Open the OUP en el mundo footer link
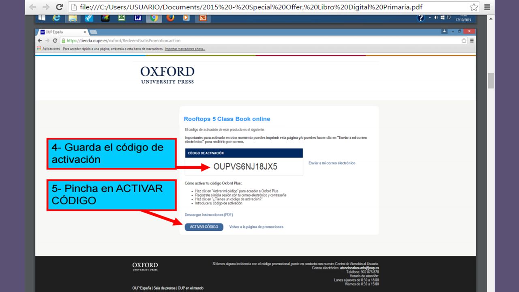 (x=191, y=288)
